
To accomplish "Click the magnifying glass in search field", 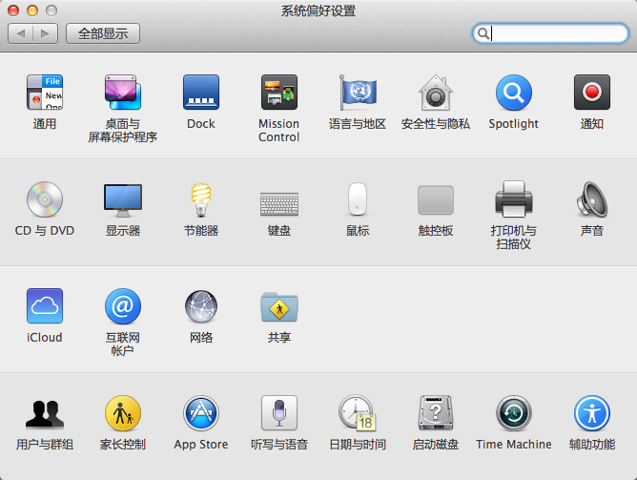I will [483, 33].
